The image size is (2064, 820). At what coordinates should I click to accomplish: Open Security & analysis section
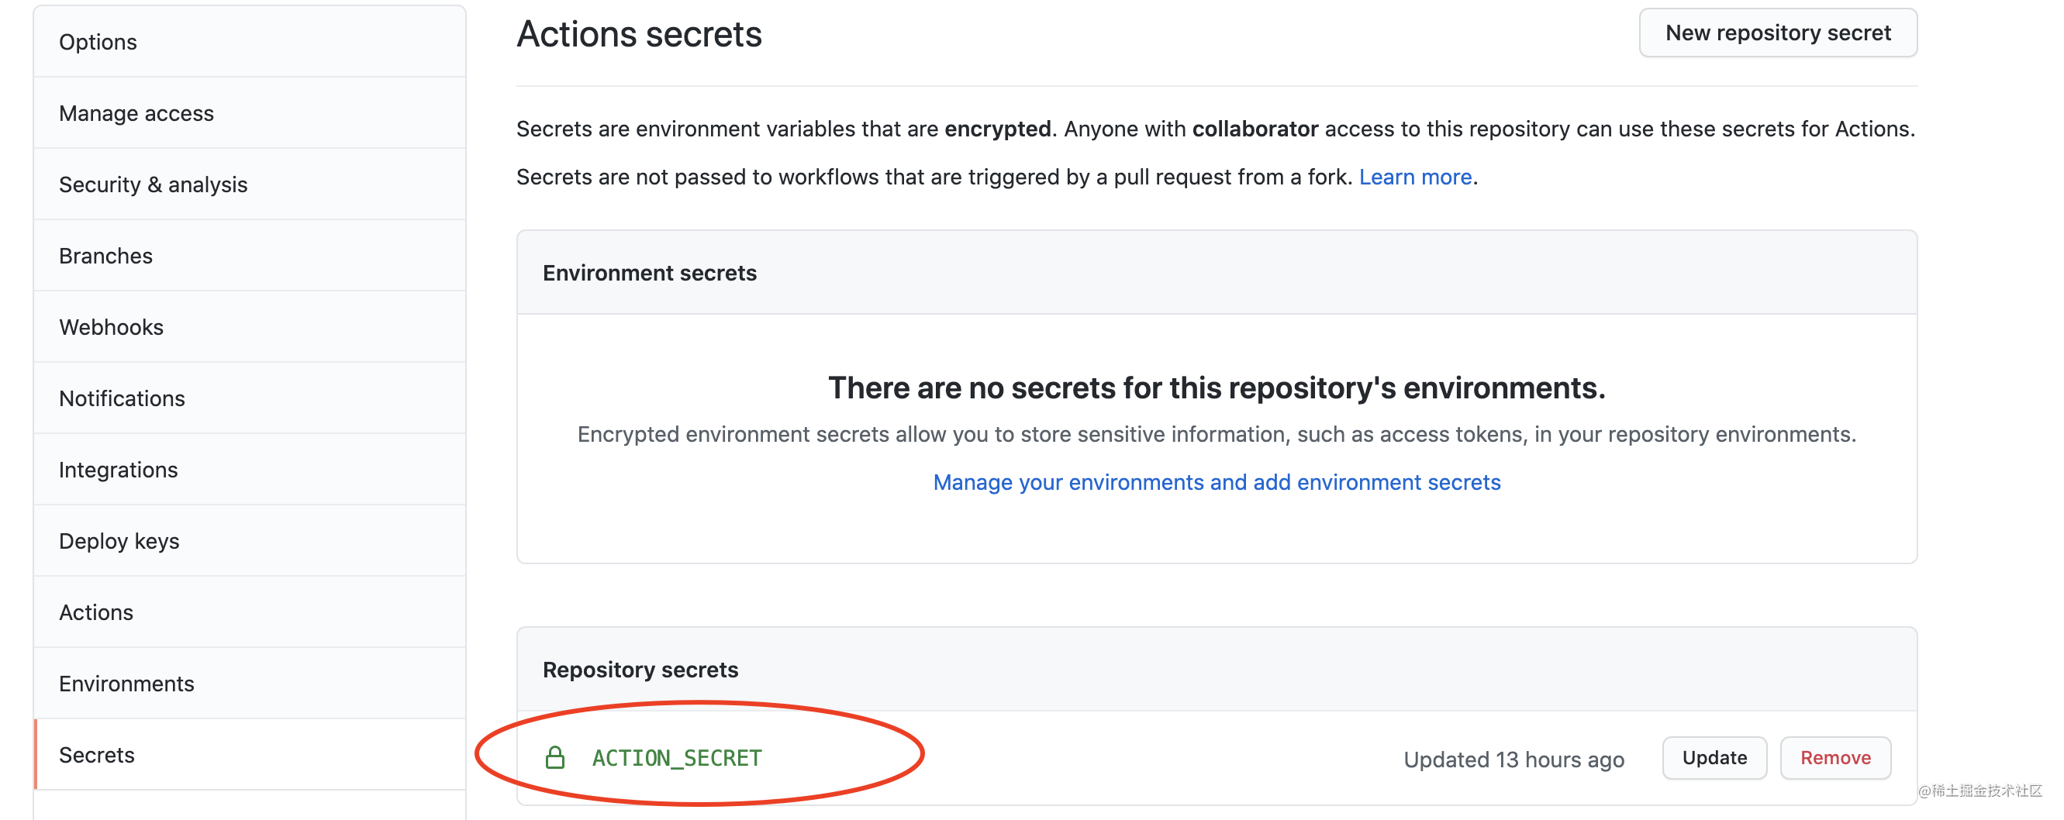coord(250,184)
